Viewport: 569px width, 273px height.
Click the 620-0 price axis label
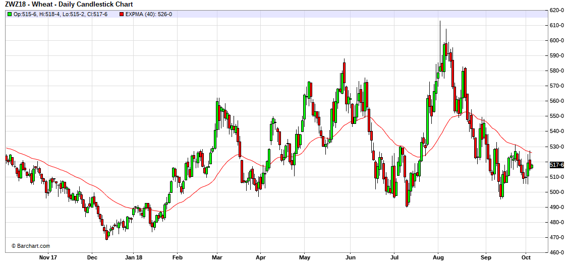click(557, 10)
